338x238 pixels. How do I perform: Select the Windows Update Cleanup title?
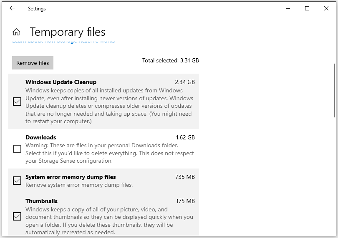pyautogui.click(x=61, y=82)
